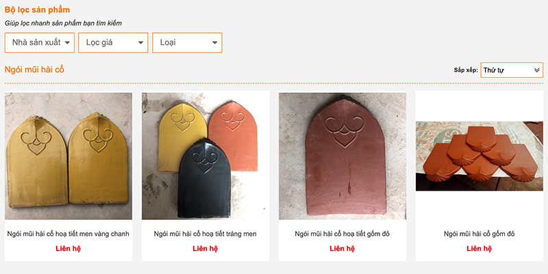Open Ngói mũi hài cổ hoạ tiết gốm đỏ
This screenshot has width=548, height=274.
342,234
